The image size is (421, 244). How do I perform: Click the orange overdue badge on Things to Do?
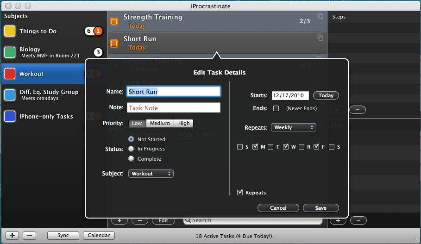(x=98, y=31)
